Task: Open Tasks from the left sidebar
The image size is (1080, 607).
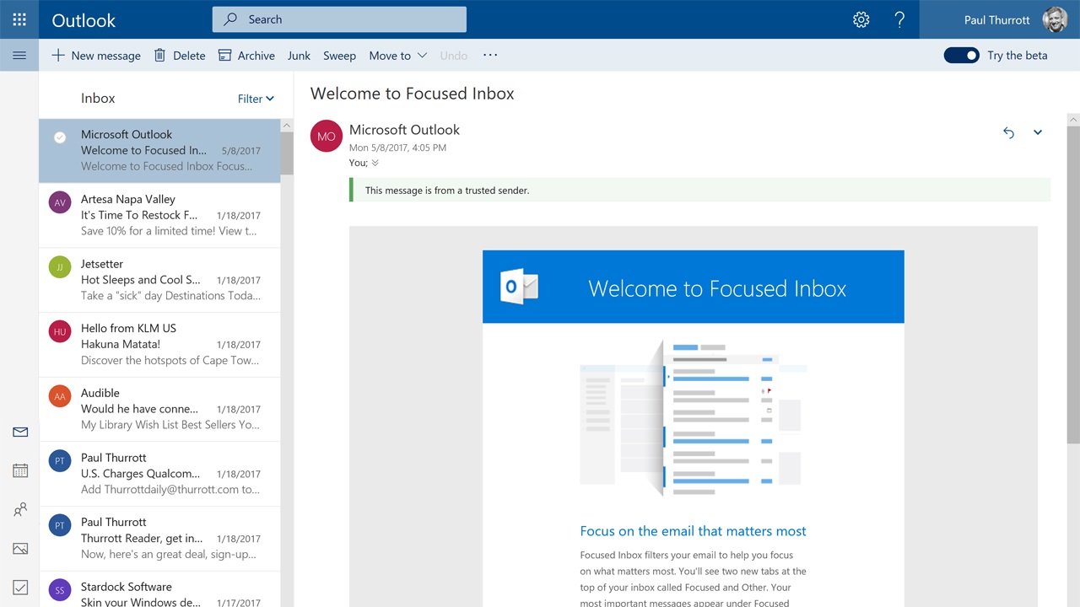Action: (19, 588)
